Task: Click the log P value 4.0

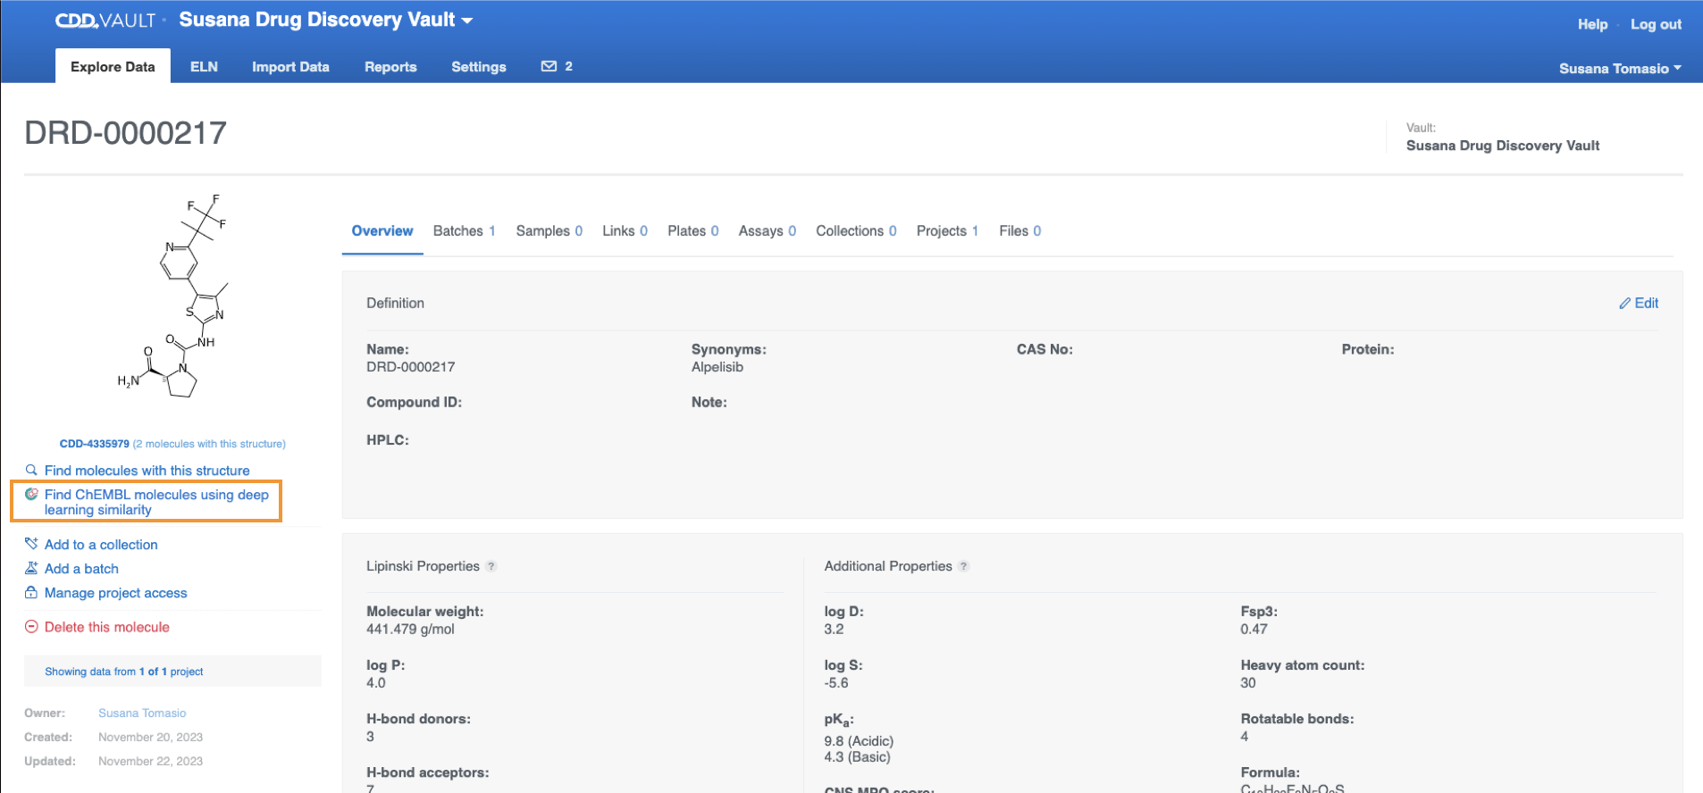Action: [x=376, y=683]
